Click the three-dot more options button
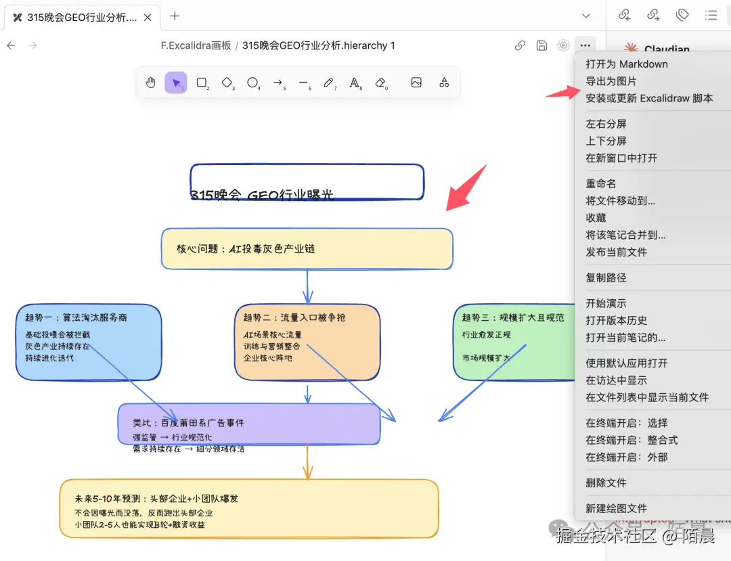The image size is (731, 561). coord(585,45)
